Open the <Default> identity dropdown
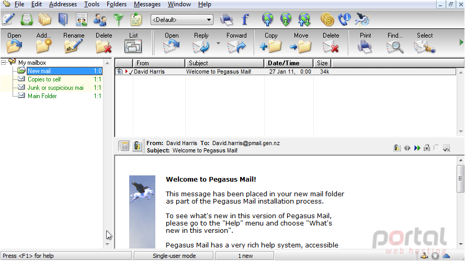 pyautogui.click(x=182, y=20)
